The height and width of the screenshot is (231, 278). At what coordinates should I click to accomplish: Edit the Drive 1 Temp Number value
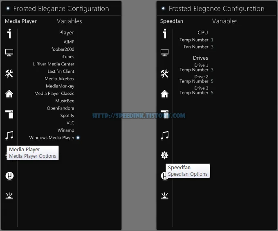(212, 70)
